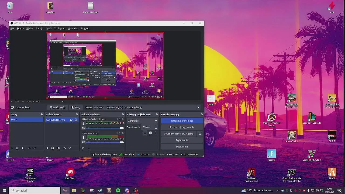
Task: Open scene filters icon in the Sceny panel
Action: click(x=23, y=148)
